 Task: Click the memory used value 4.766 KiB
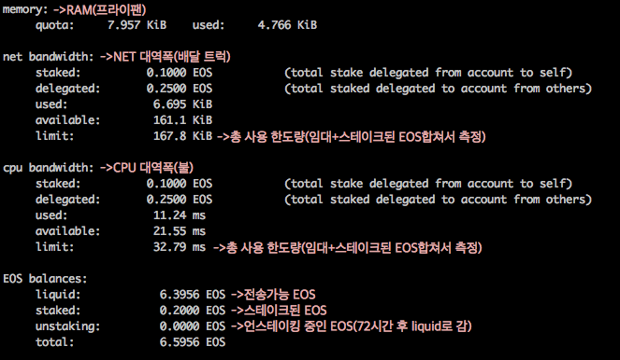point(287,25)
